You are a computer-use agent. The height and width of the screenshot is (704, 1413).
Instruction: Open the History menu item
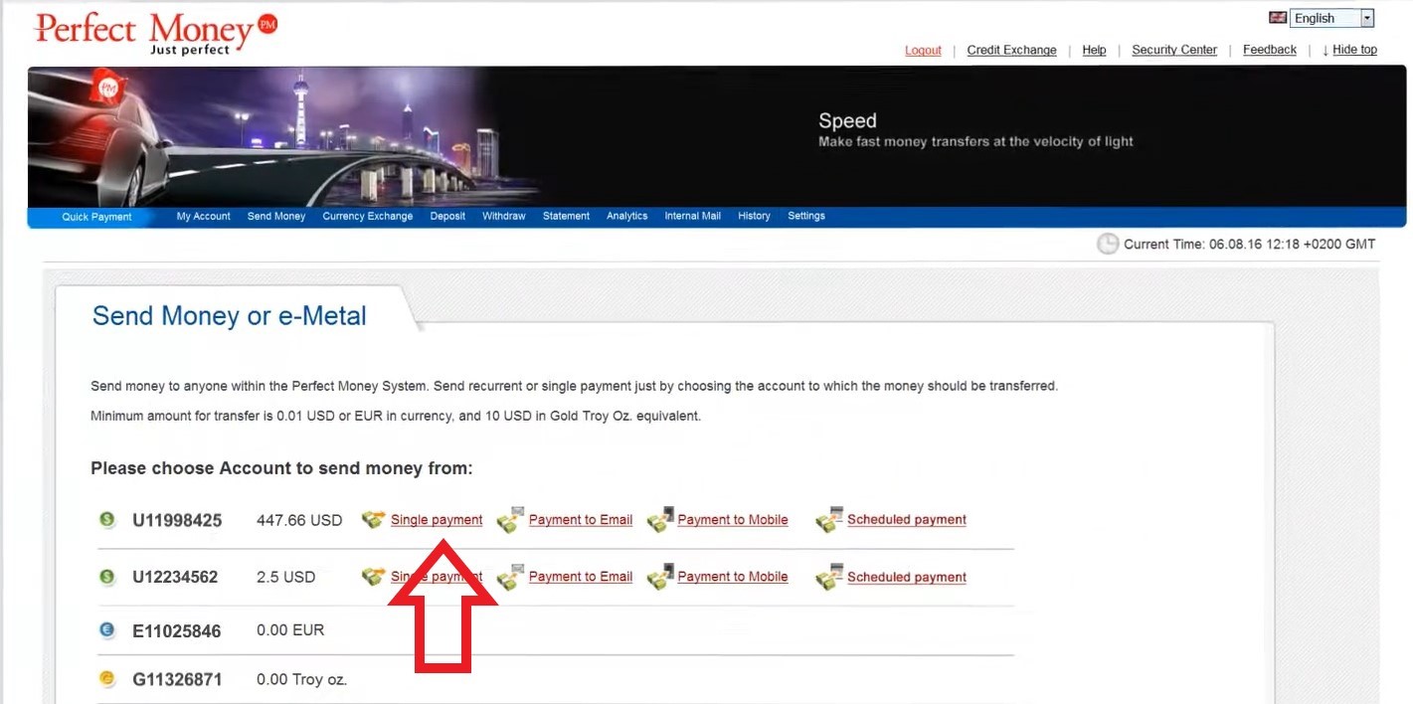[754, 216]
